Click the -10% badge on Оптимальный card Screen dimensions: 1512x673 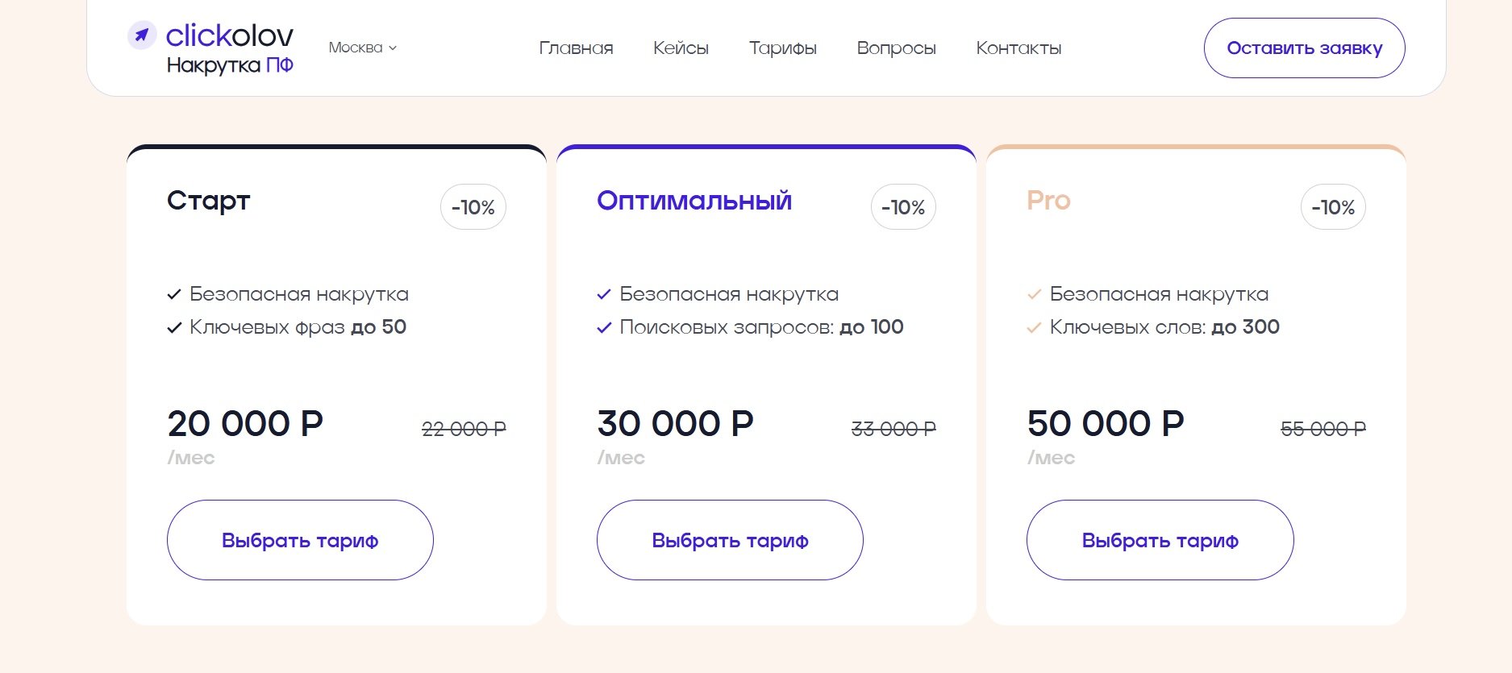tap(903, 207)
